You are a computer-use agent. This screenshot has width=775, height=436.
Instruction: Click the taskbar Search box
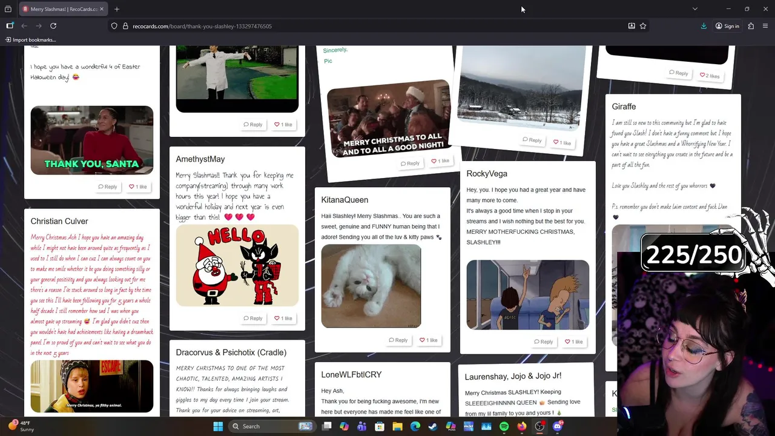272,426
